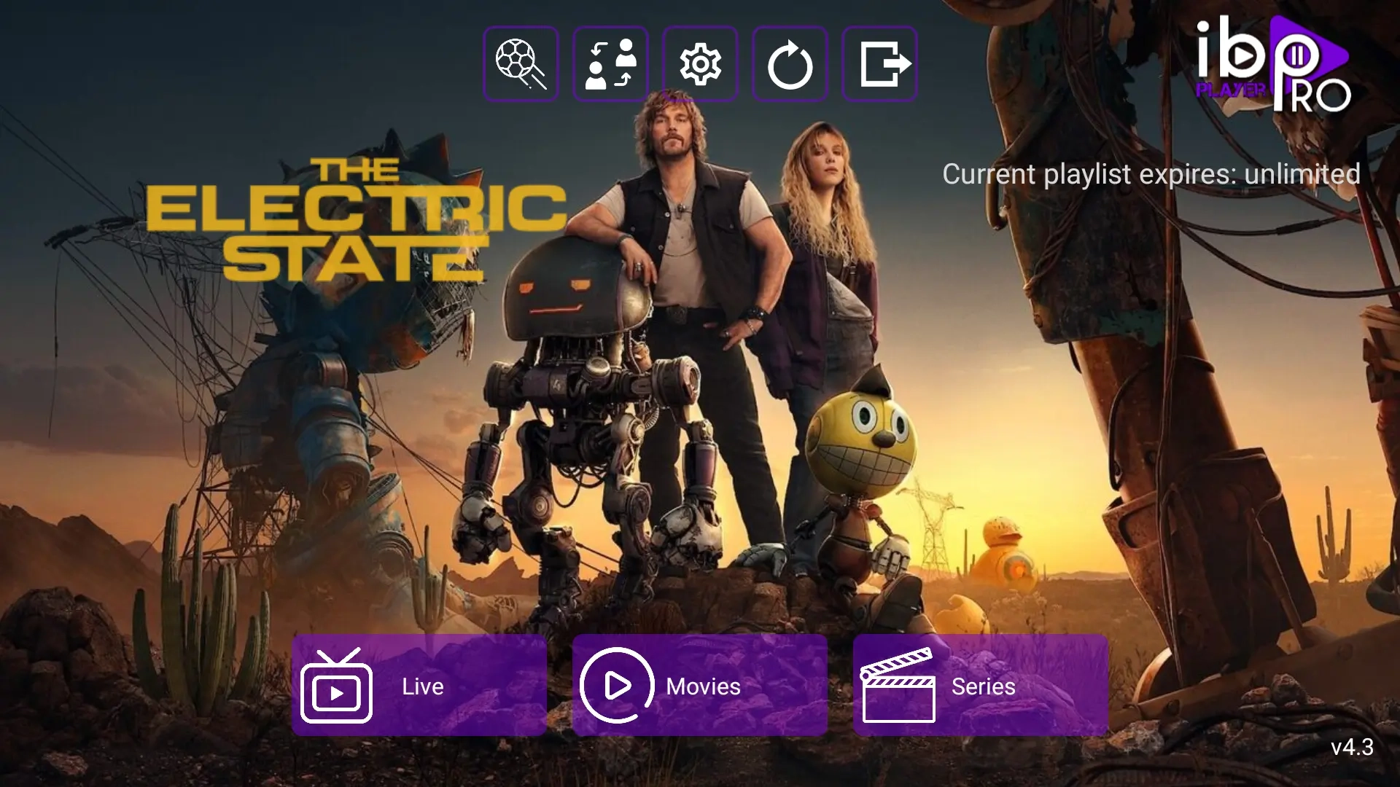Open the settings gear icon
The width and height of the screenshot is (1400, 787).
tap(700, 63)
